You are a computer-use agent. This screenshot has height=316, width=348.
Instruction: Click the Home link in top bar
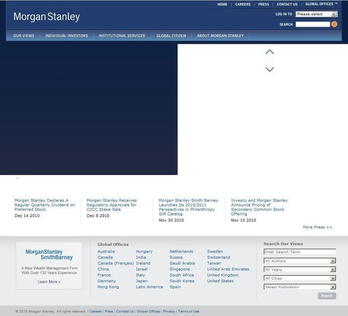click(x=222, y=4)
